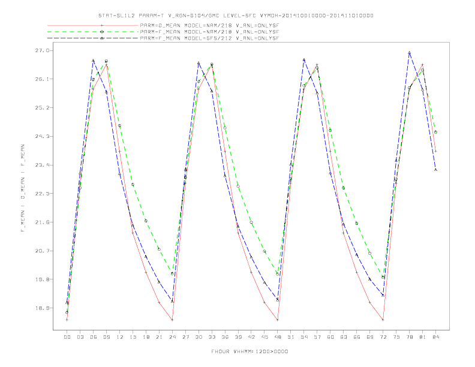
Task: Click the x-axis tick label 75
Action: 396,337
